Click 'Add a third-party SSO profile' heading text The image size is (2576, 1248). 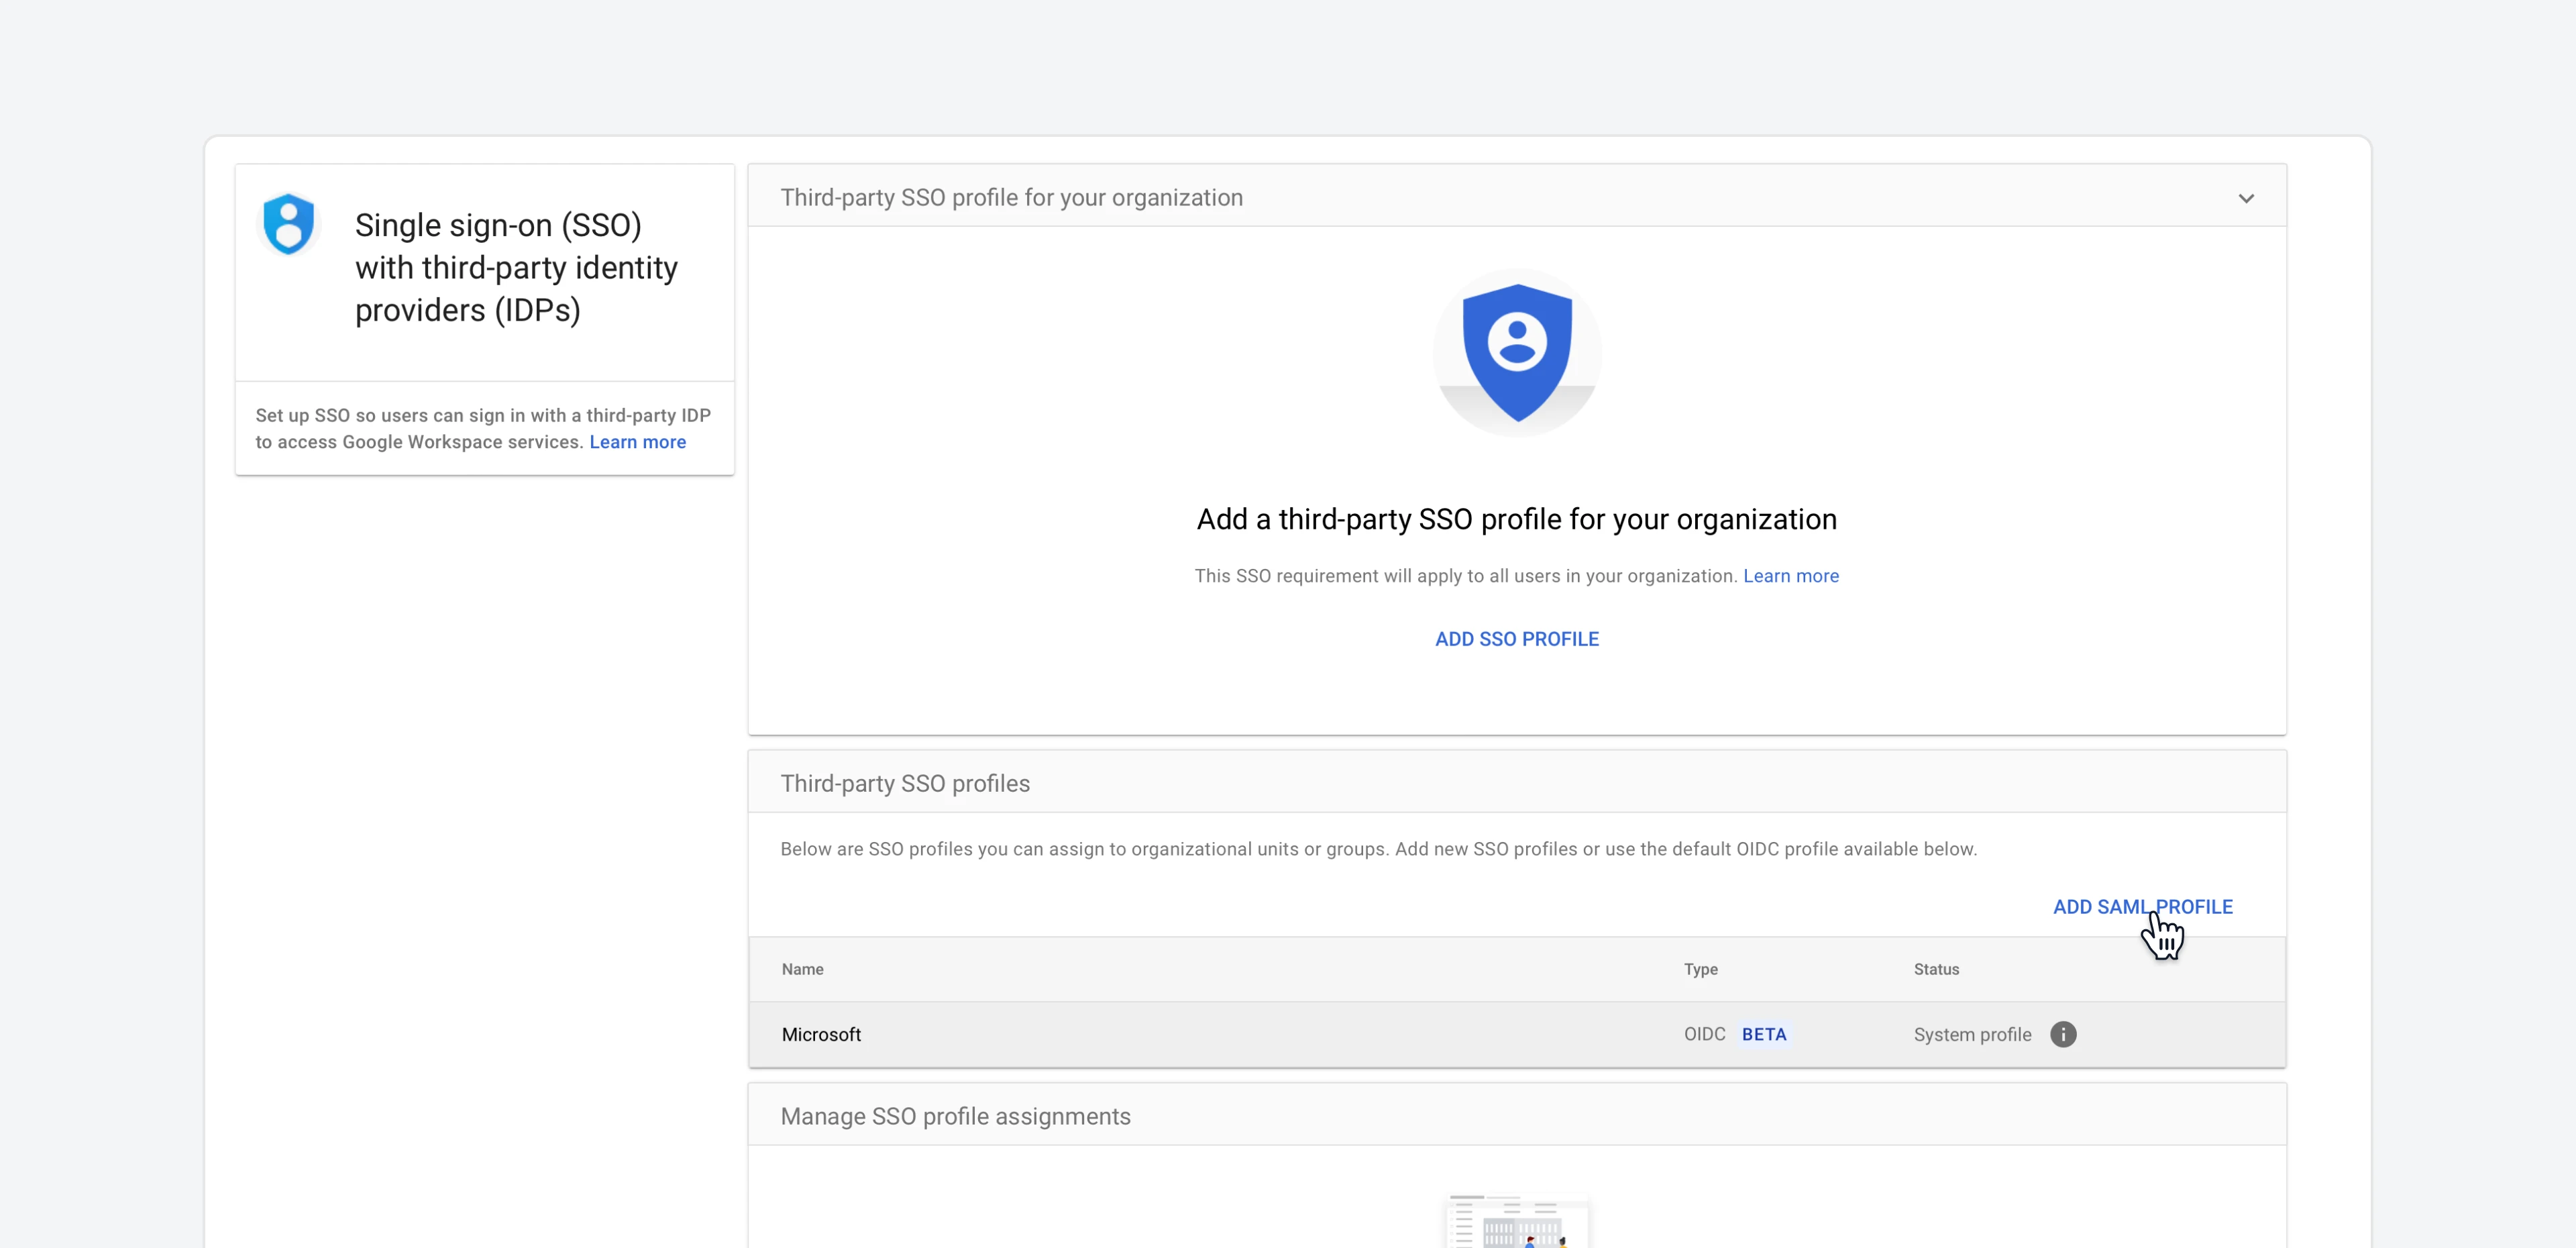[x=1517, y=519]
